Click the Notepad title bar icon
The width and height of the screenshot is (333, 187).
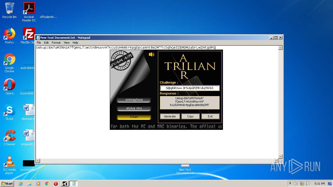[38, 38]
